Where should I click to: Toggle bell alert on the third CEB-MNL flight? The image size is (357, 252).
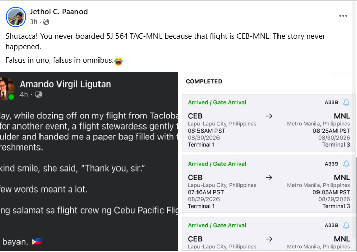point(346,225)
